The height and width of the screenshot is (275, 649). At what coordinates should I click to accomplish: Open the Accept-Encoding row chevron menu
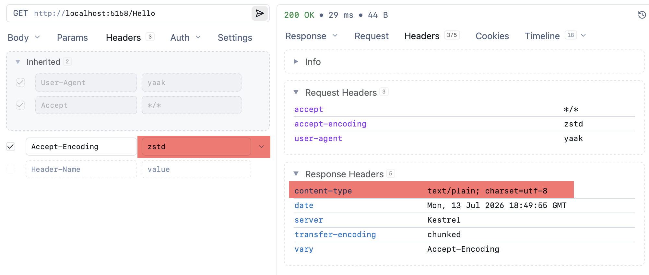pos(261,147)
